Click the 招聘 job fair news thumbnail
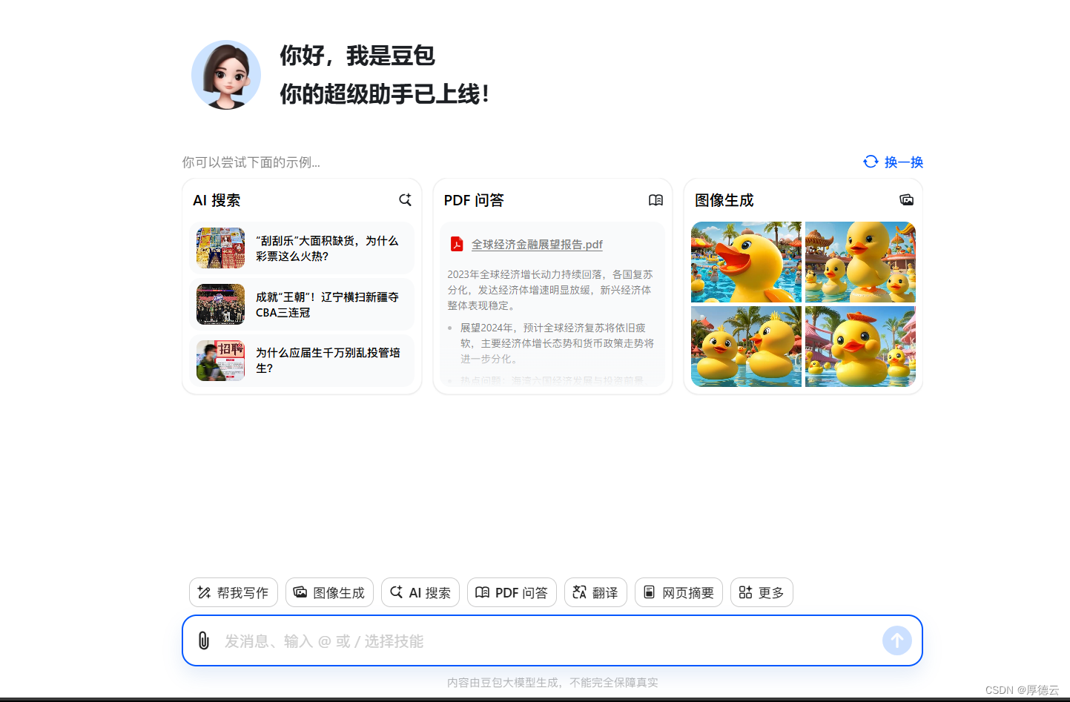This screenshot has width=1070, height=702. coord(220,360)
